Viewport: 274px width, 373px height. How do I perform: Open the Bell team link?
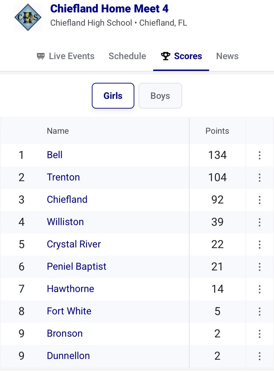click(55, 155)
